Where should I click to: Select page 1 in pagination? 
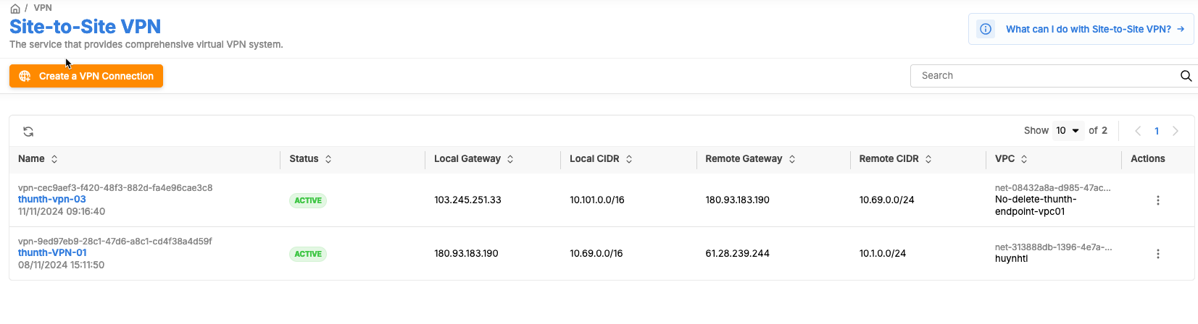(x=1157, y=131)
